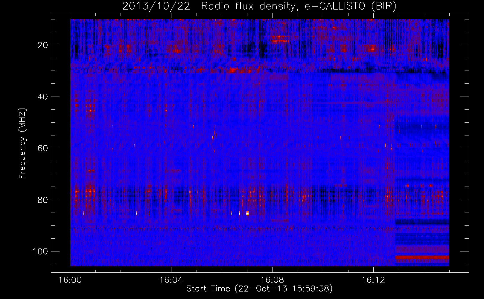Click the "Start Time (22-Oct-13 15:59:38)" label
The height and width of the screenshot is (299, 484).
259,289
